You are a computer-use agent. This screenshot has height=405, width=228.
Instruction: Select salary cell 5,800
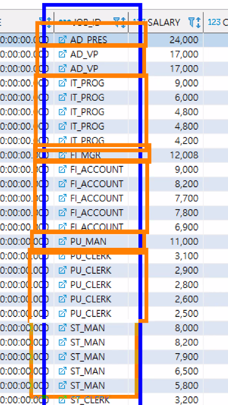point(166,386)
